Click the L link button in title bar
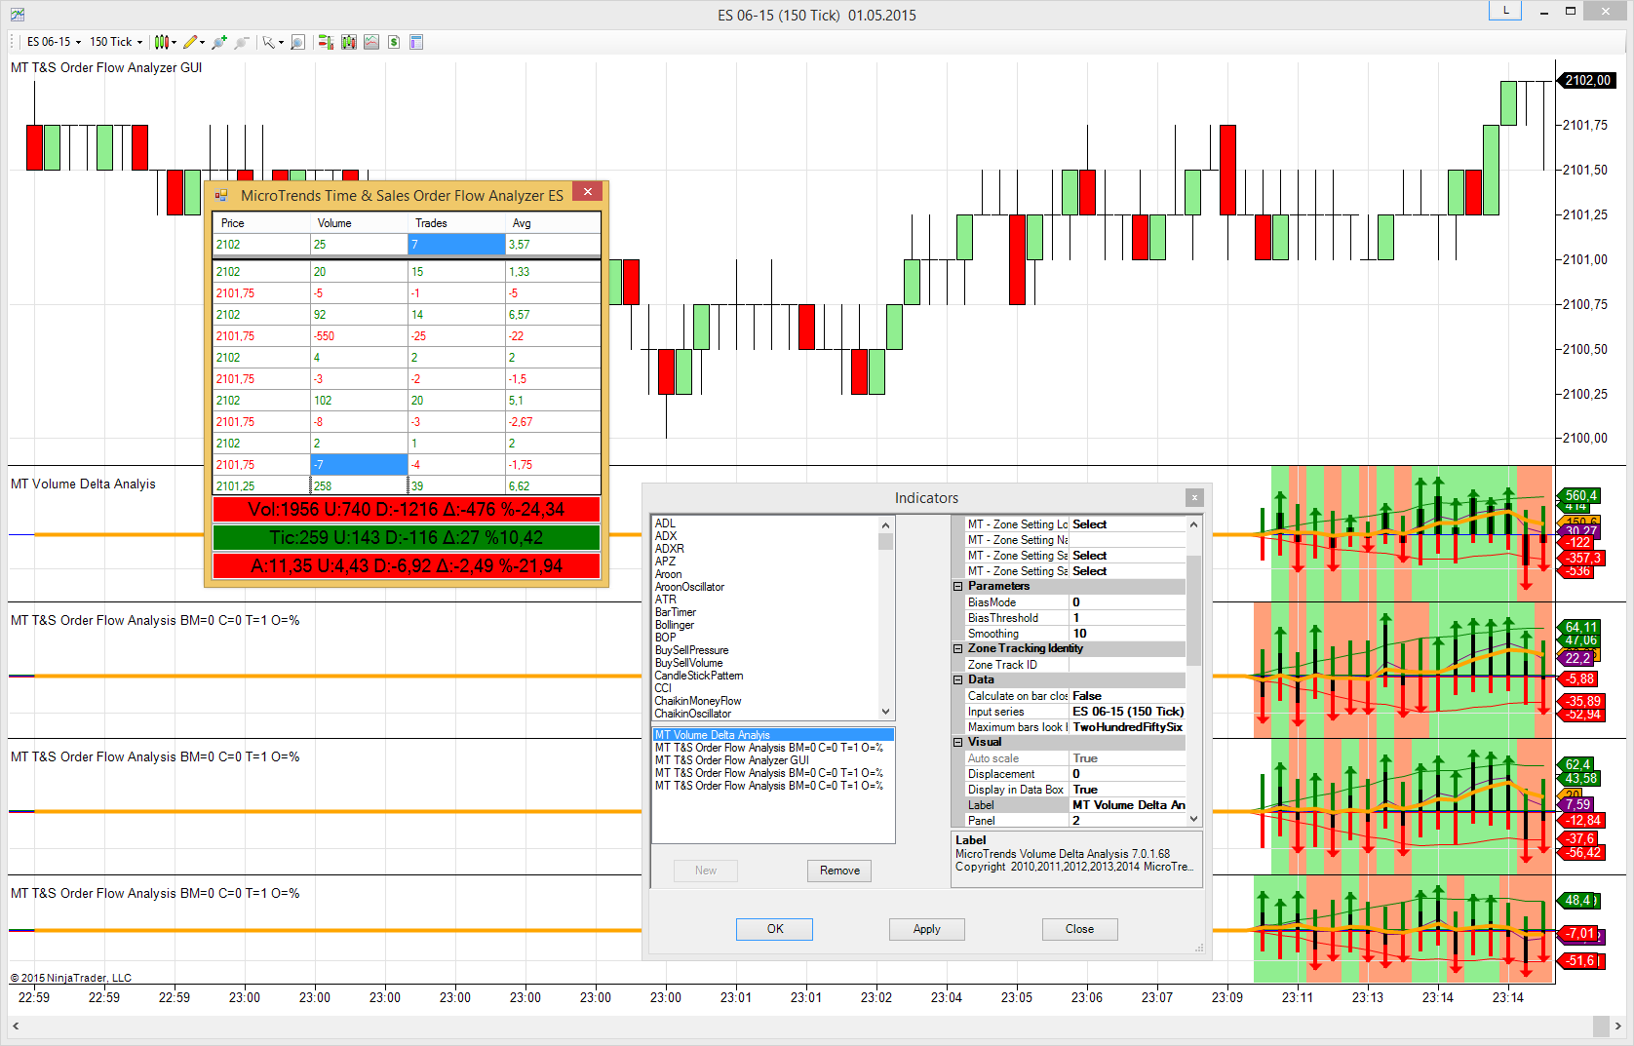This screenshot has height=1046, width=1634. 1505,11
